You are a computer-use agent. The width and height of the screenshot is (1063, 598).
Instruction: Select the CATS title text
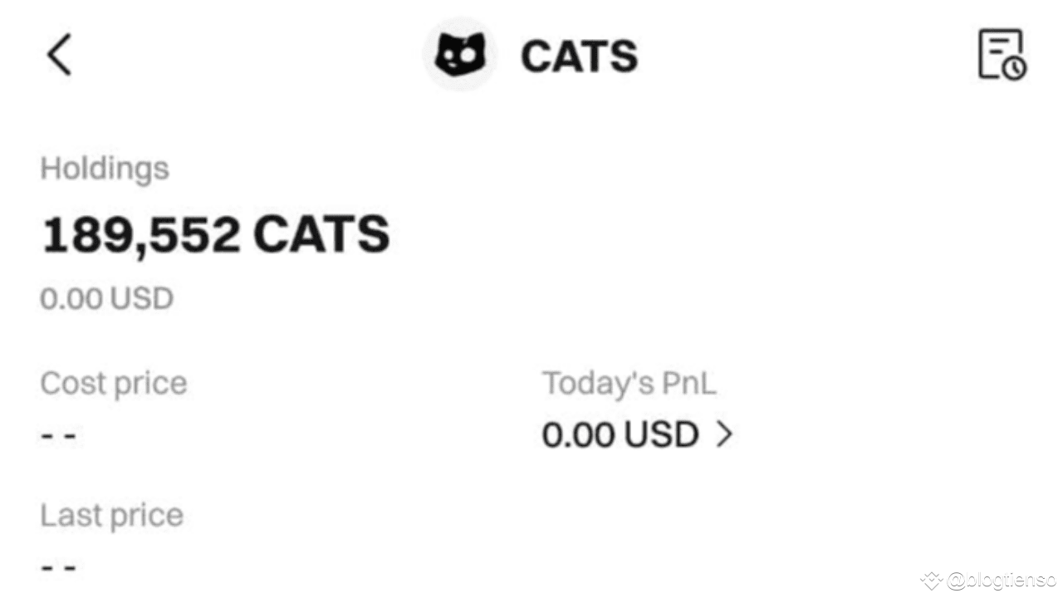pos(579,55)
